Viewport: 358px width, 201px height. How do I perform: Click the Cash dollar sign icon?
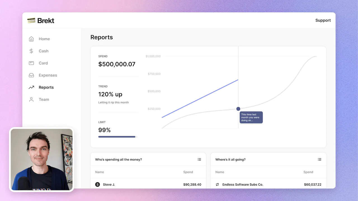click(x=31, y=51)
